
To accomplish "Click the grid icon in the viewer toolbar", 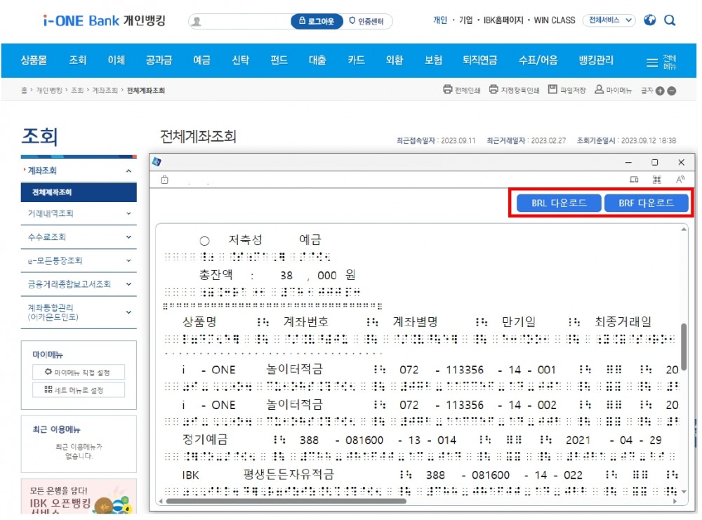I will point(656,179).
